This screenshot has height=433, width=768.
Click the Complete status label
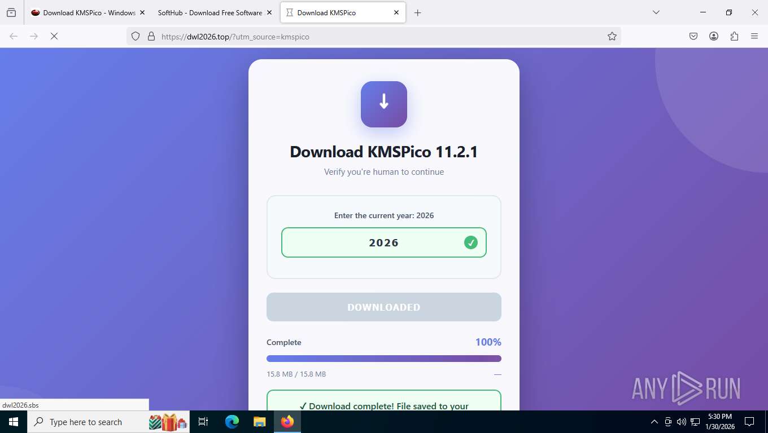click(x=284, y=342)
